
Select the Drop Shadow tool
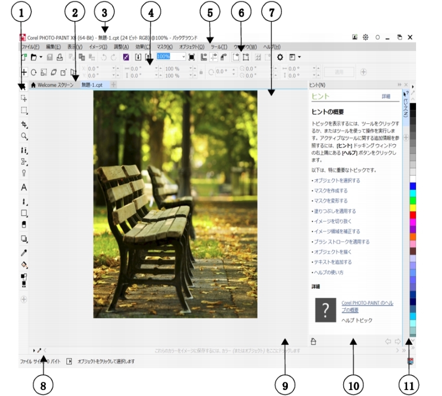tap(24, 239)
